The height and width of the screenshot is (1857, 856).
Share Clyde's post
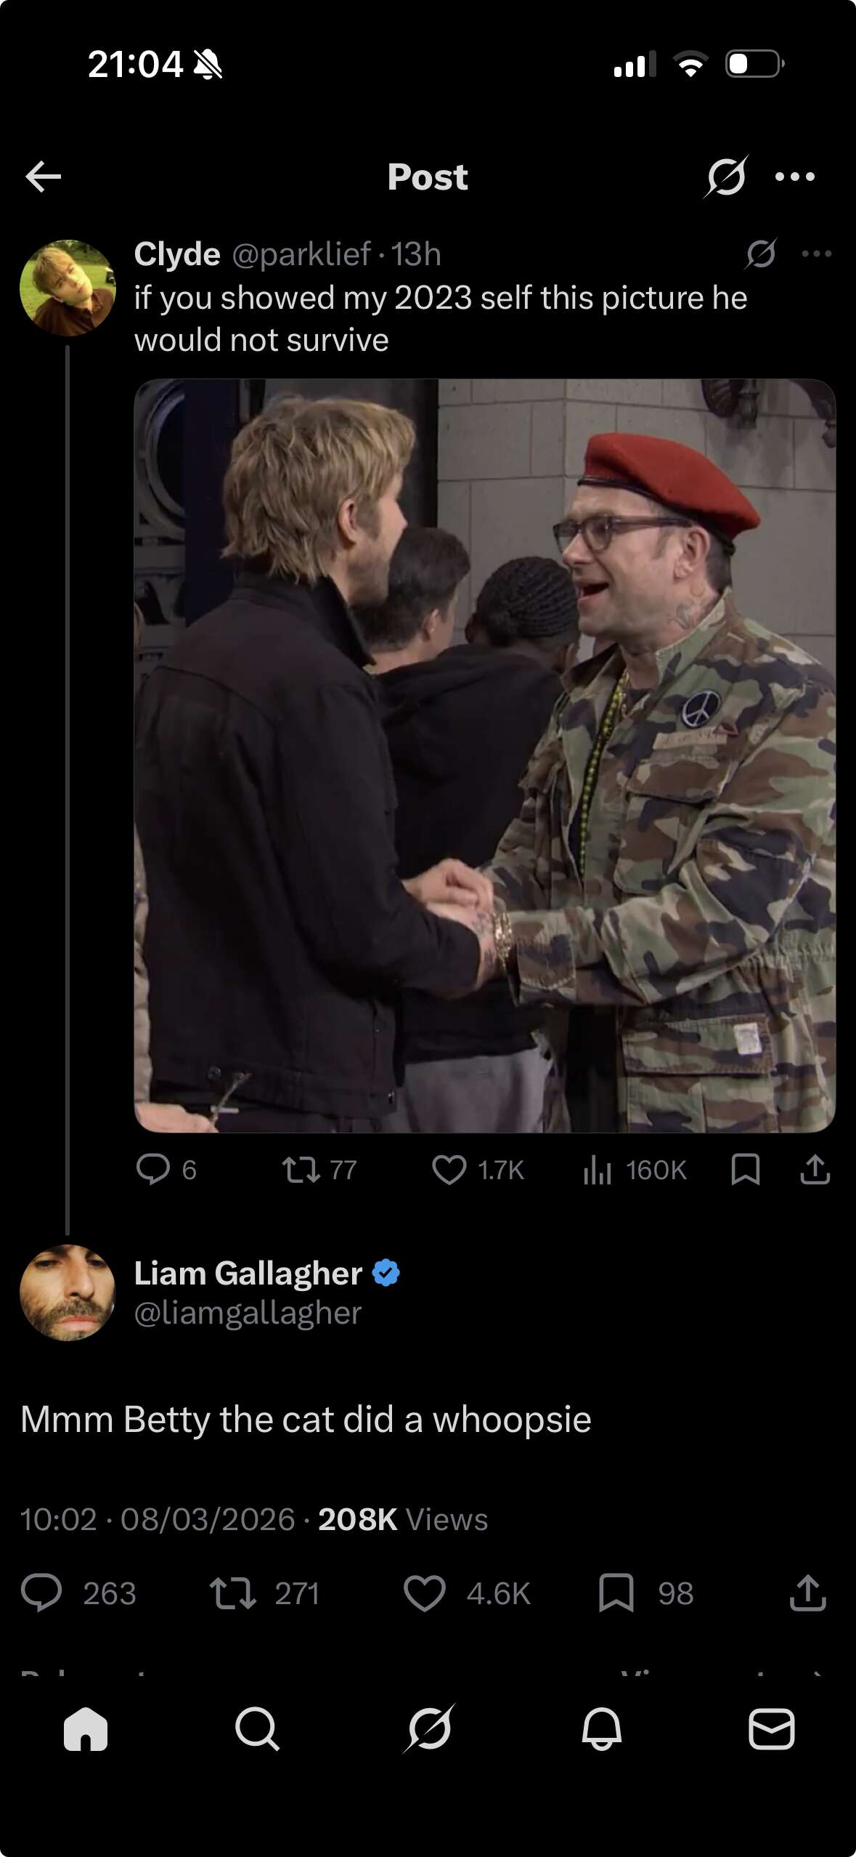815,1170
